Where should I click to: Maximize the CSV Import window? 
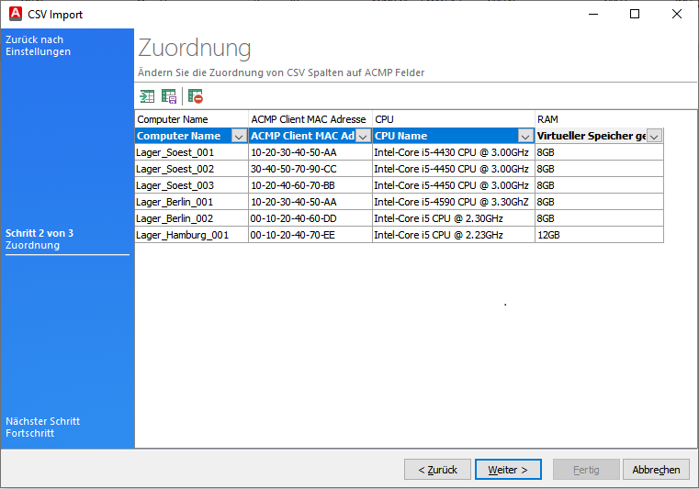point(634,14)
